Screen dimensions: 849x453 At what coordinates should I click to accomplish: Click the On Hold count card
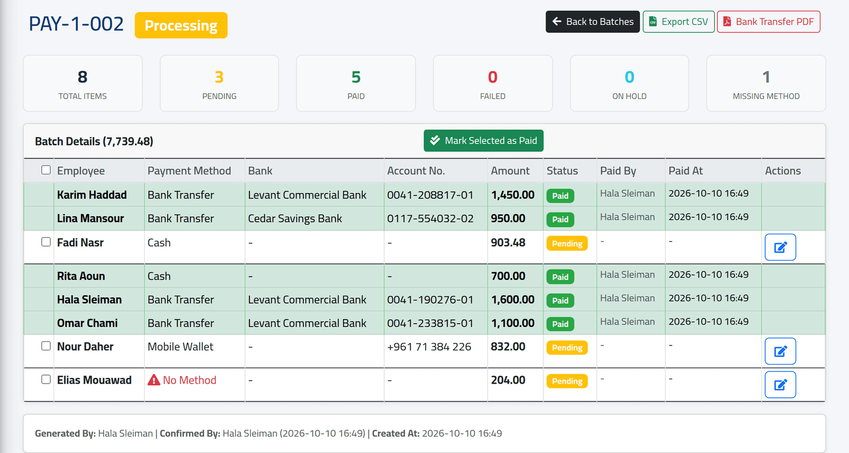pos(629,84)
